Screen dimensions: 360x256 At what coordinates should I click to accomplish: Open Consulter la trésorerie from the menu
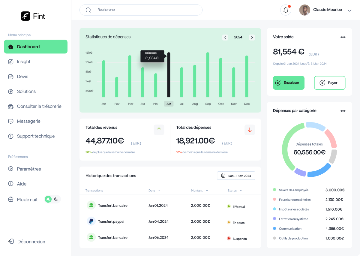click(38, 106)
